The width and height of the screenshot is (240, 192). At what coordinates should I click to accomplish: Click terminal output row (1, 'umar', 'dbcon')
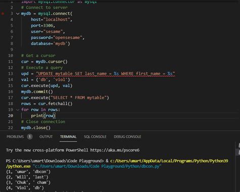(x=28, y=172)
